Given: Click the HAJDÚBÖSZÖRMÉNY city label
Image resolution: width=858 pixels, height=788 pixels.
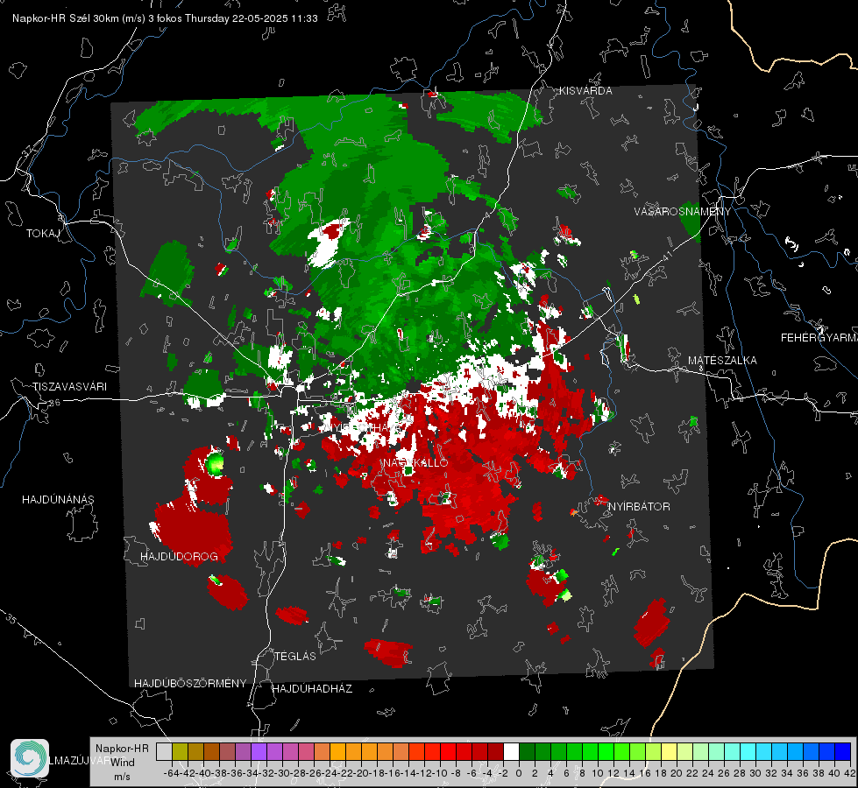Looking at the screenshot, I should pos(190,683).
